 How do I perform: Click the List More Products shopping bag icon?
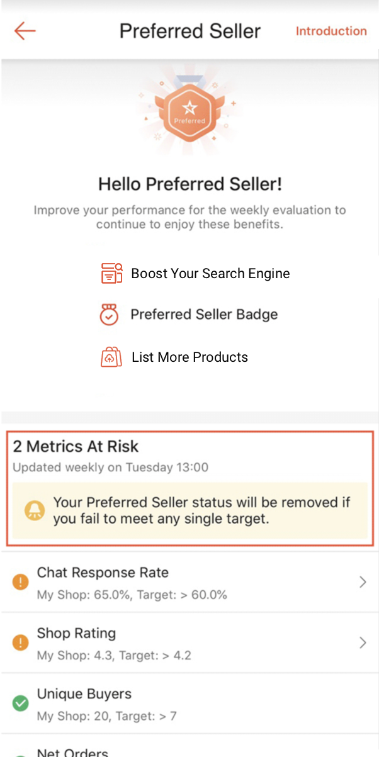click(x=111, y=357)
